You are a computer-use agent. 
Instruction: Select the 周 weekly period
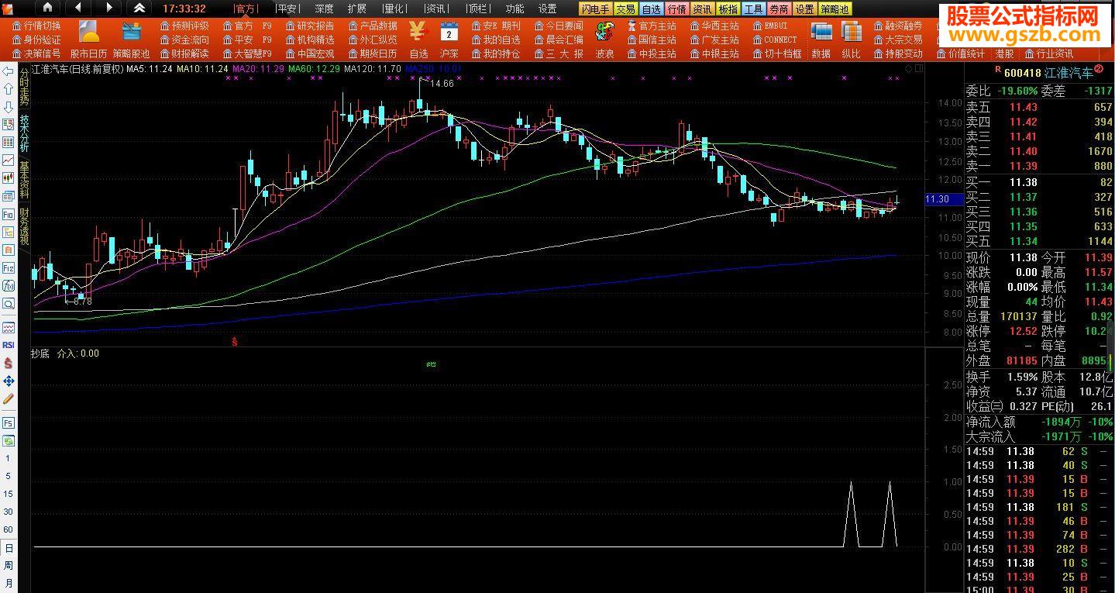tap(9, 566)
